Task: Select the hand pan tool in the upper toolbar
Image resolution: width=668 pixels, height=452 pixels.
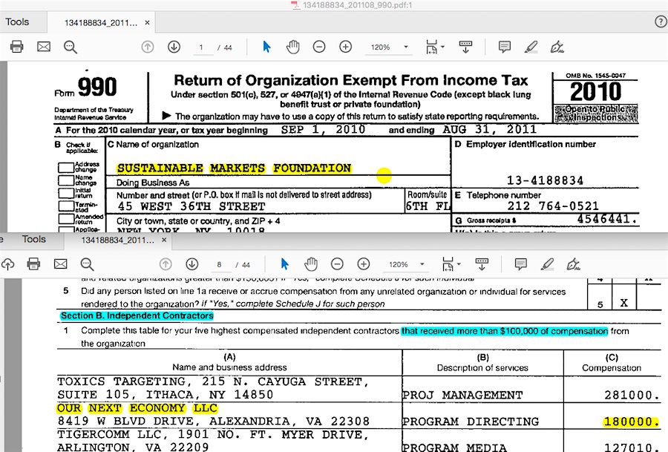Action: pos(292,47)
